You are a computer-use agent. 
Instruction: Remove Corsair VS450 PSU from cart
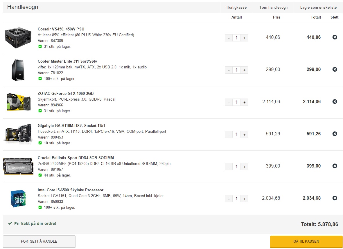(x=335, y=37)
